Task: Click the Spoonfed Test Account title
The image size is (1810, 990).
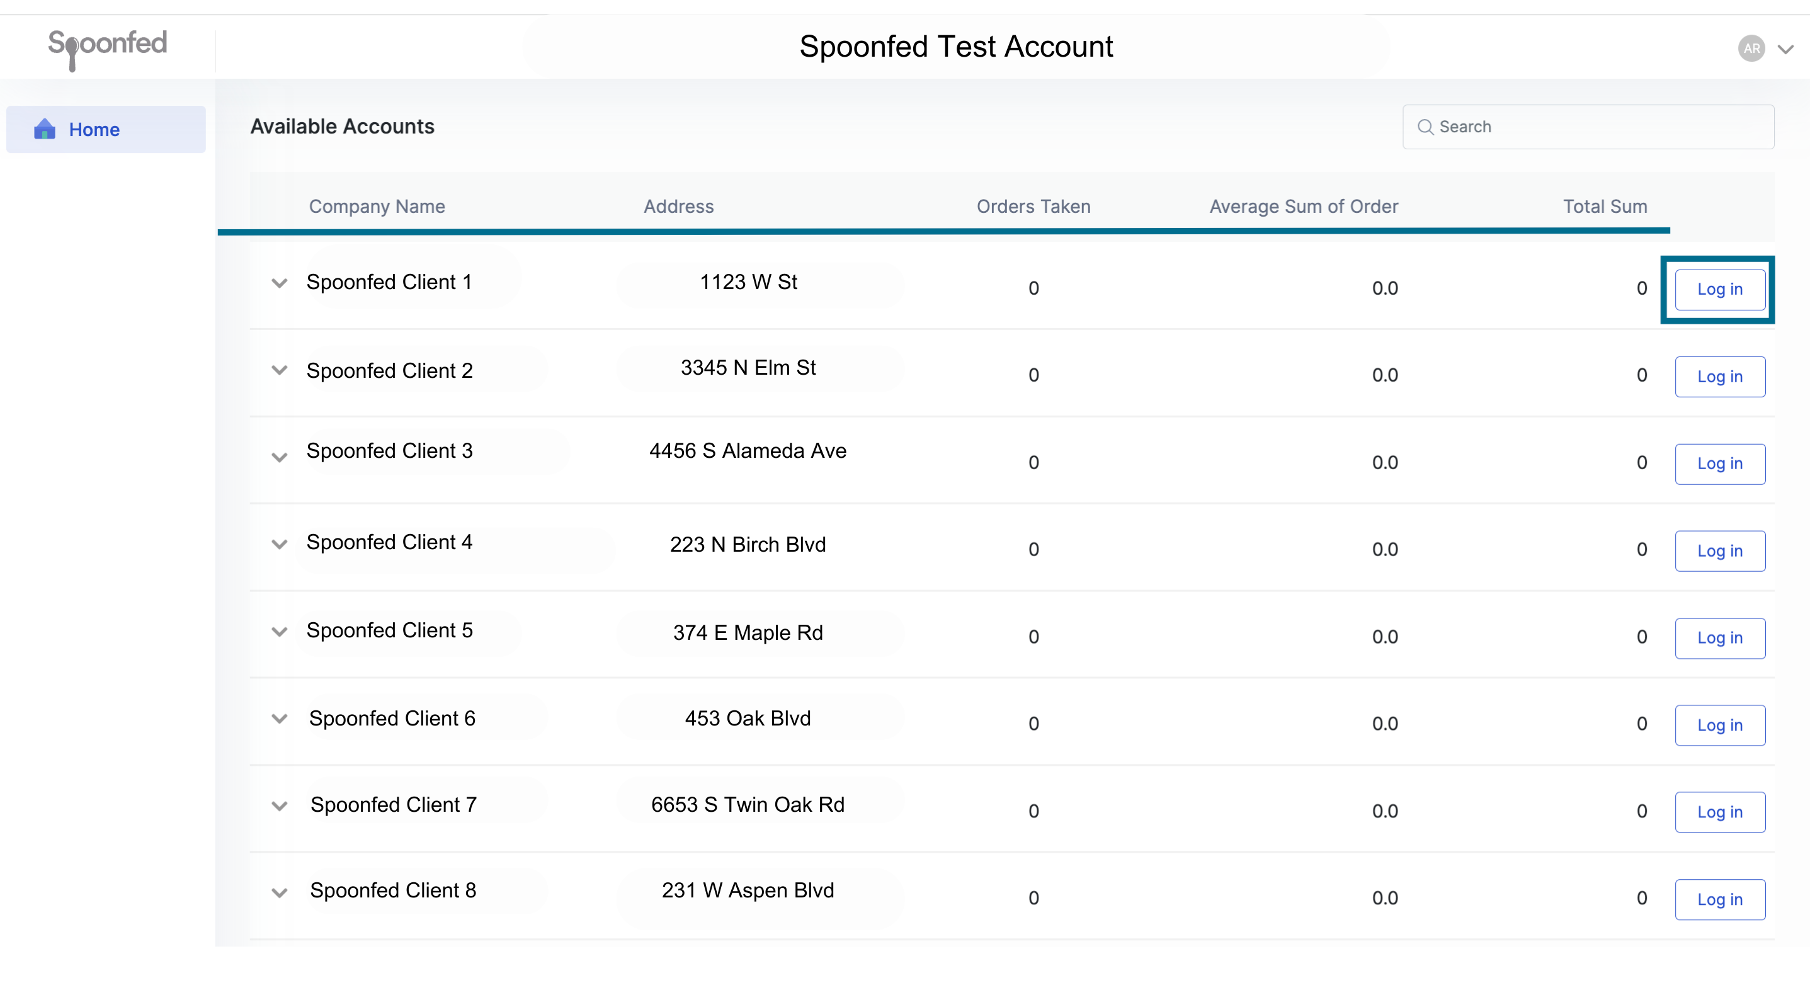Action: coord(956,47)
